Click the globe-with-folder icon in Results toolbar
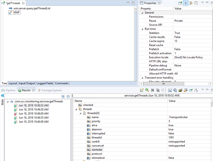 pos(186,90)
